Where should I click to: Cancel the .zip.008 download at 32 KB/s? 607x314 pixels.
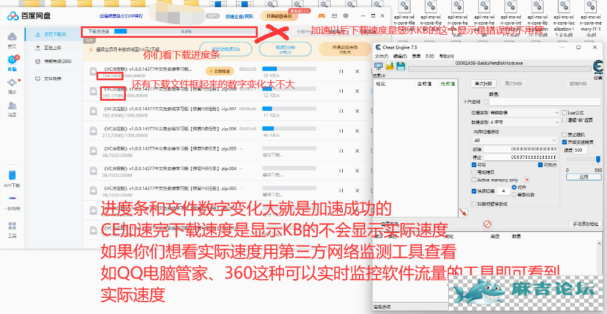pos(357,91)
